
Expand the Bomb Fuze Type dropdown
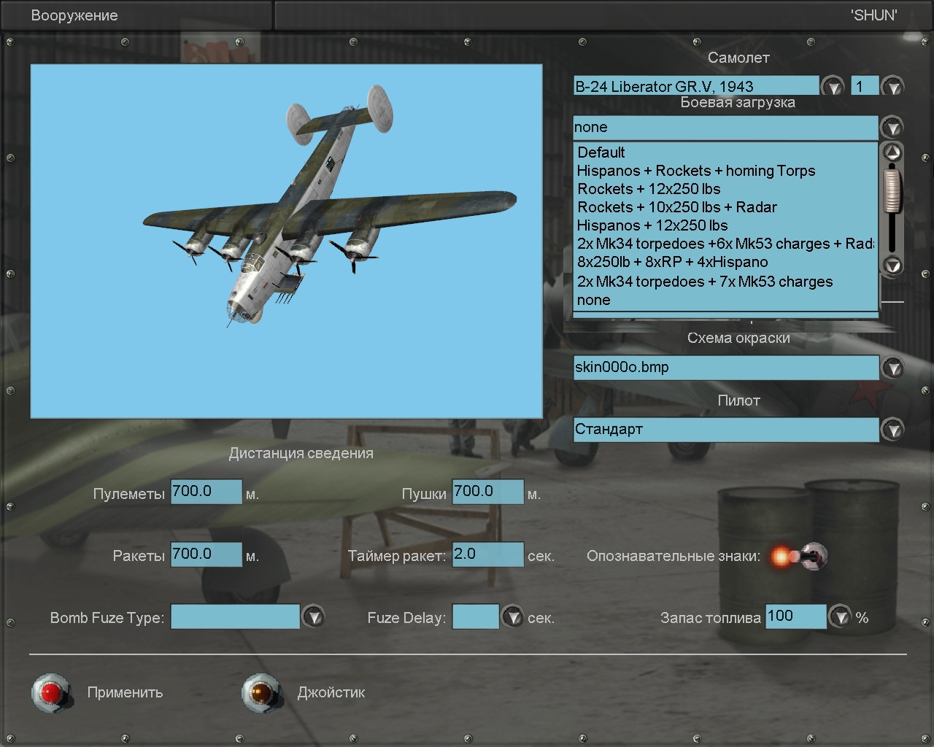[x=313, y=617]
